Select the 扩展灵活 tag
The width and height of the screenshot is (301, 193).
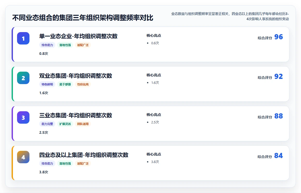65,124
